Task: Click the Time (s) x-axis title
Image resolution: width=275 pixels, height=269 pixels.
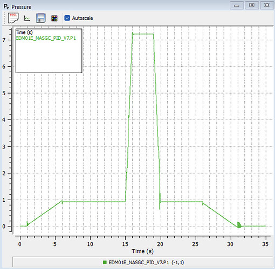Action: 142,251
